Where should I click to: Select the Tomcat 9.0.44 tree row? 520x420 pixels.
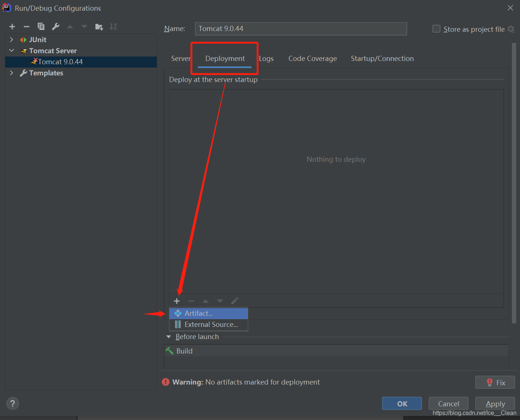coord(81,62)
